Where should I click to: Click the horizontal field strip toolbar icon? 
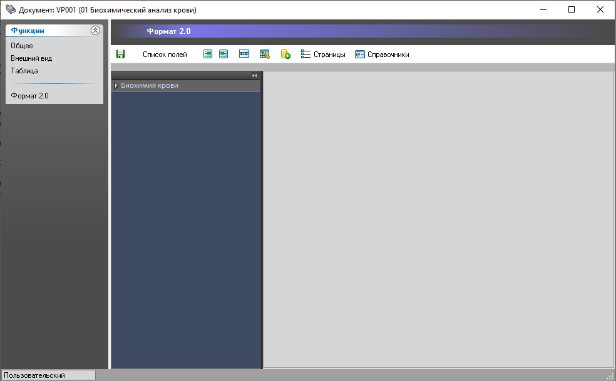pos(244,55)
